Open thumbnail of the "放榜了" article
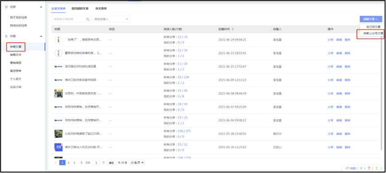Image resolution: width=386 pixels, height=173 pixels. coord(58,39)
